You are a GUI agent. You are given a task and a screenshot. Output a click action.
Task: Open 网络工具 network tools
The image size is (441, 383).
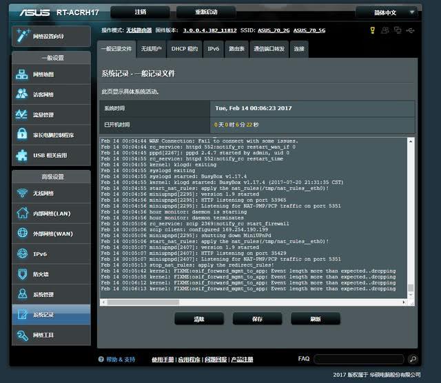pos(52,335)
